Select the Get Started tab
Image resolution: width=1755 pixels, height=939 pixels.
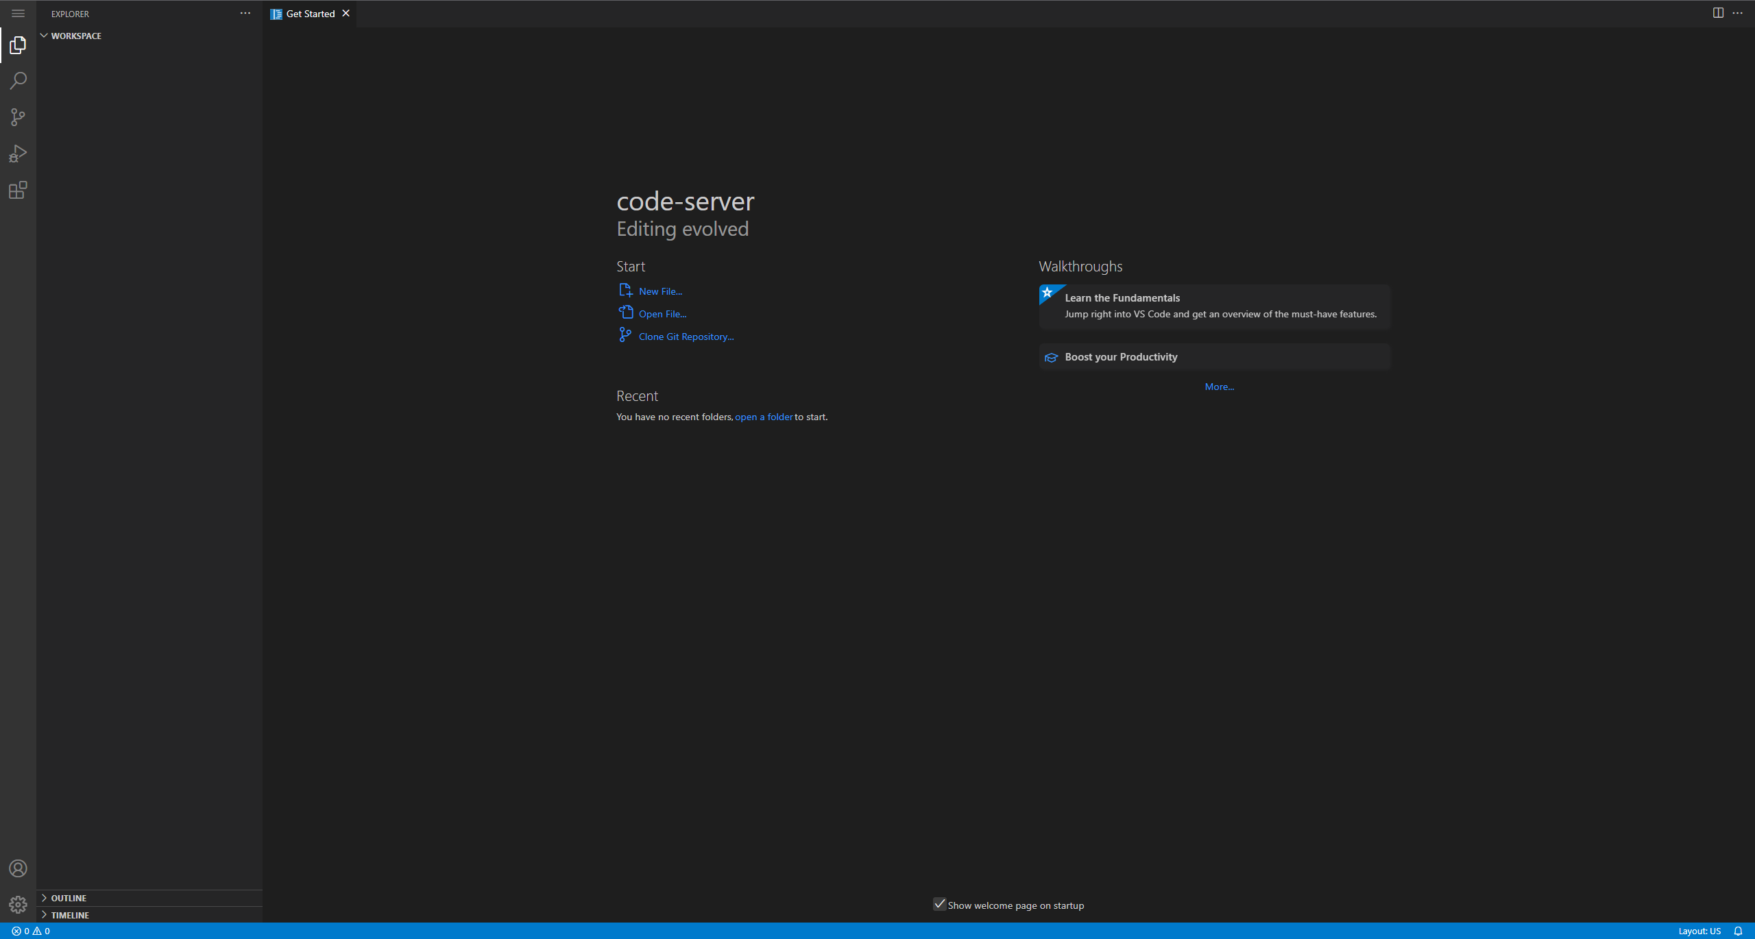(310, 14)
